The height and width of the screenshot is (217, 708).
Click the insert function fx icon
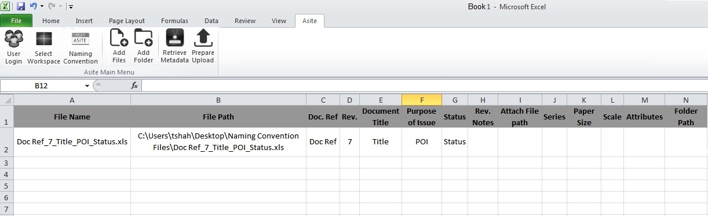[134, 85]
